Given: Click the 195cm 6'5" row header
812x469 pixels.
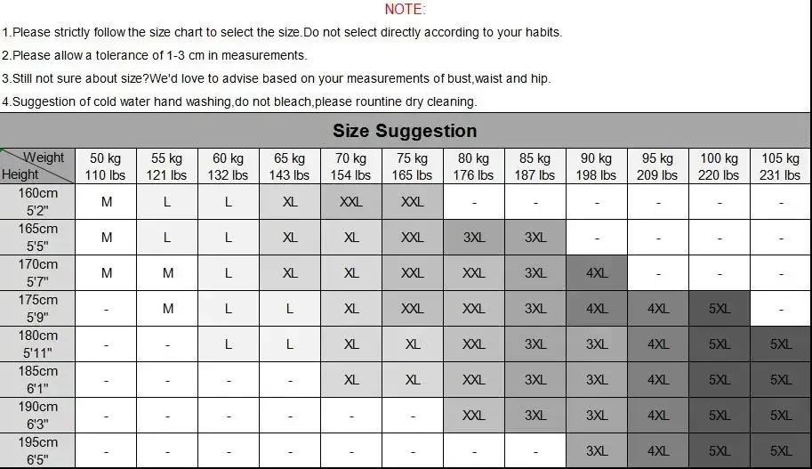Looking at the screenshot, I should [x=37, y=451].
